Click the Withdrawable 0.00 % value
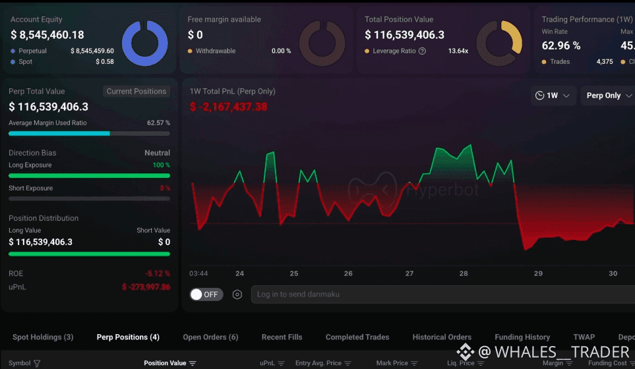The height and width of the screenshot is (369, 635). point(281,51)
